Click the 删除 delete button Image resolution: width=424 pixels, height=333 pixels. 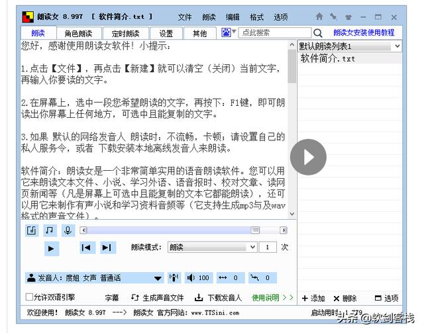click(344, 299)
